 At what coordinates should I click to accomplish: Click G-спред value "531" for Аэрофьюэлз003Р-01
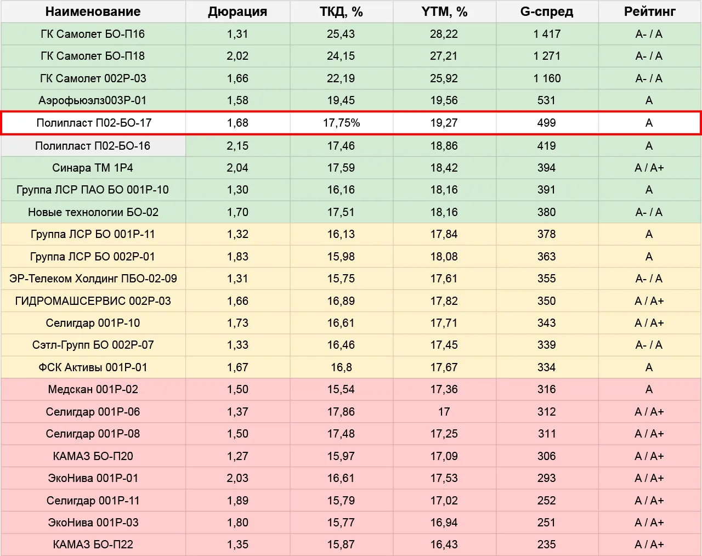(x=547, y=100)
